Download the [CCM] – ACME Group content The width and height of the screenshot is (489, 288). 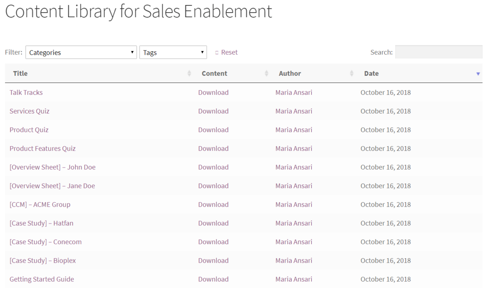pyautogui.click(x=213, y=204)
